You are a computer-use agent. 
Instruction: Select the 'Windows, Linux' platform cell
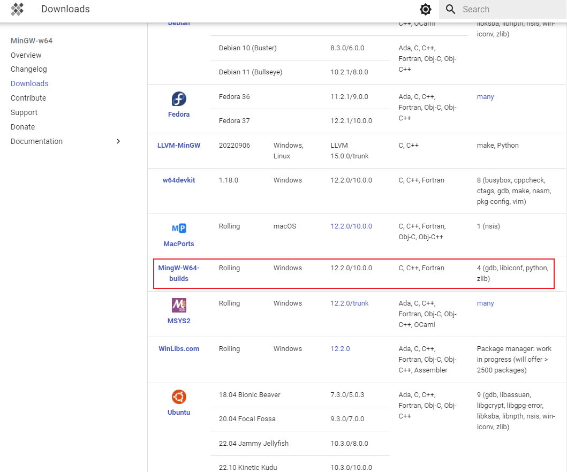288,151
